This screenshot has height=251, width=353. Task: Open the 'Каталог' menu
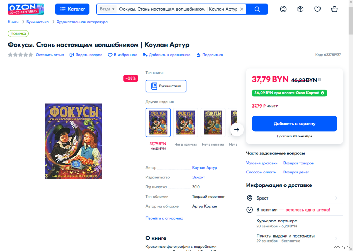72,9
